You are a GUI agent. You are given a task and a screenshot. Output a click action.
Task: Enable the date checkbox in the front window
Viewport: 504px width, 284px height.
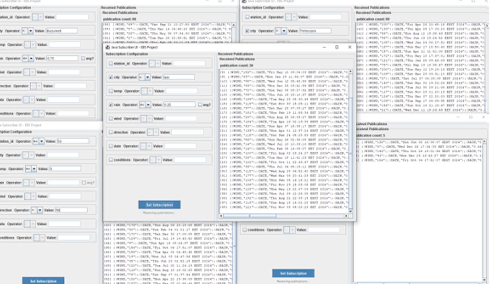(x=111, y=146)
